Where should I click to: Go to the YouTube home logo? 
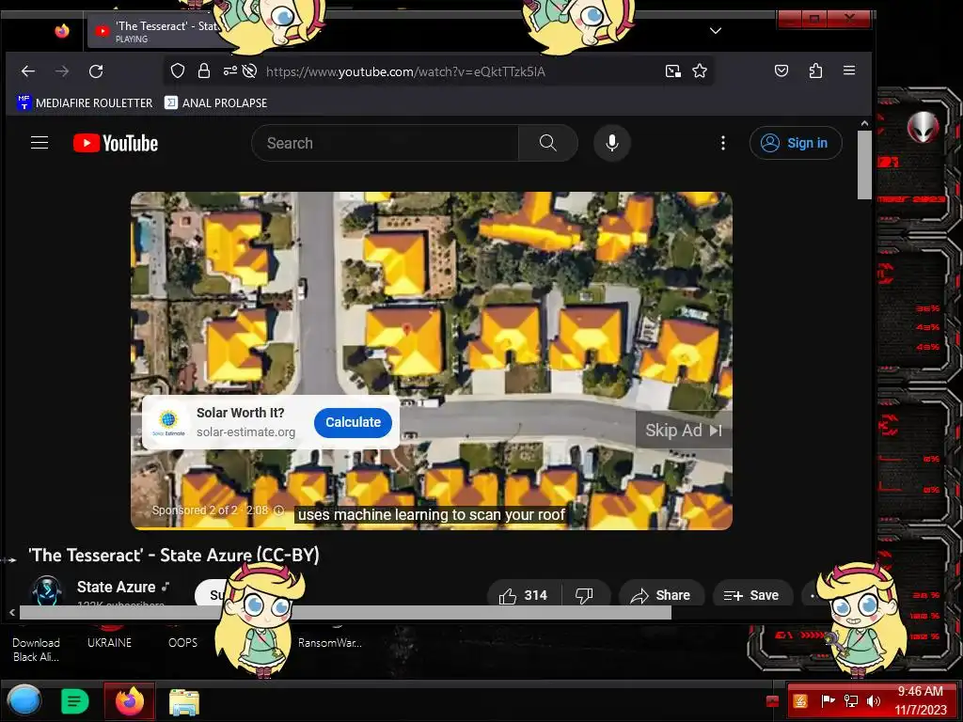pos(116,143)
